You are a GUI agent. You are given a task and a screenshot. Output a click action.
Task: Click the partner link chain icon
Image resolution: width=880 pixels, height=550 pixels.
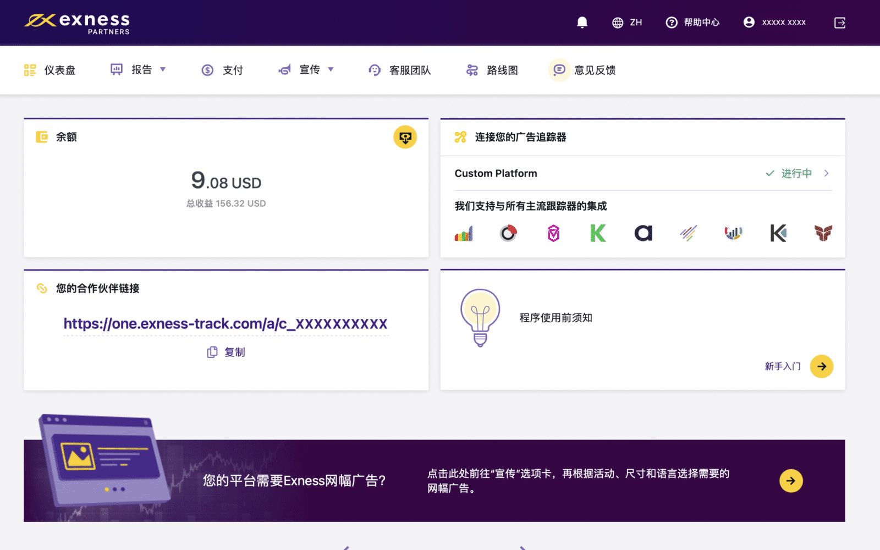[x=42, y=288]
